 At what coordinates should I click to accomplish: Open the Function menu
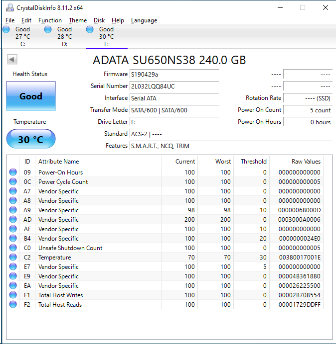click(50, 20)
